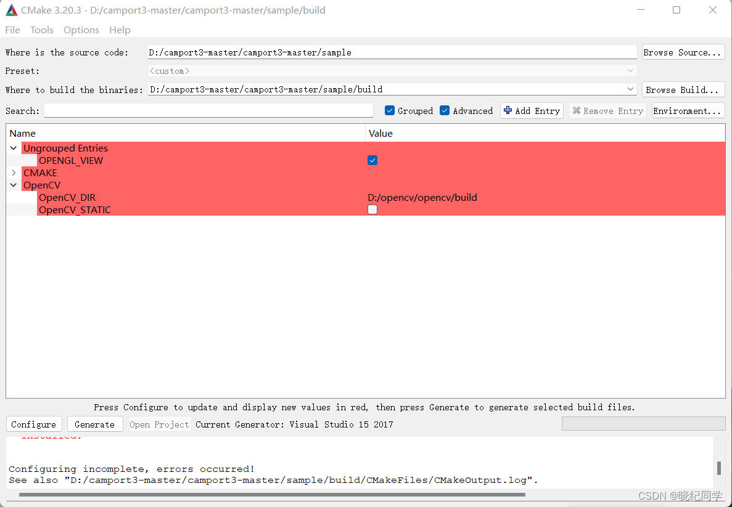Click the Search input field
The height and width of the screenshot is (507, 732).
(208, 110)
